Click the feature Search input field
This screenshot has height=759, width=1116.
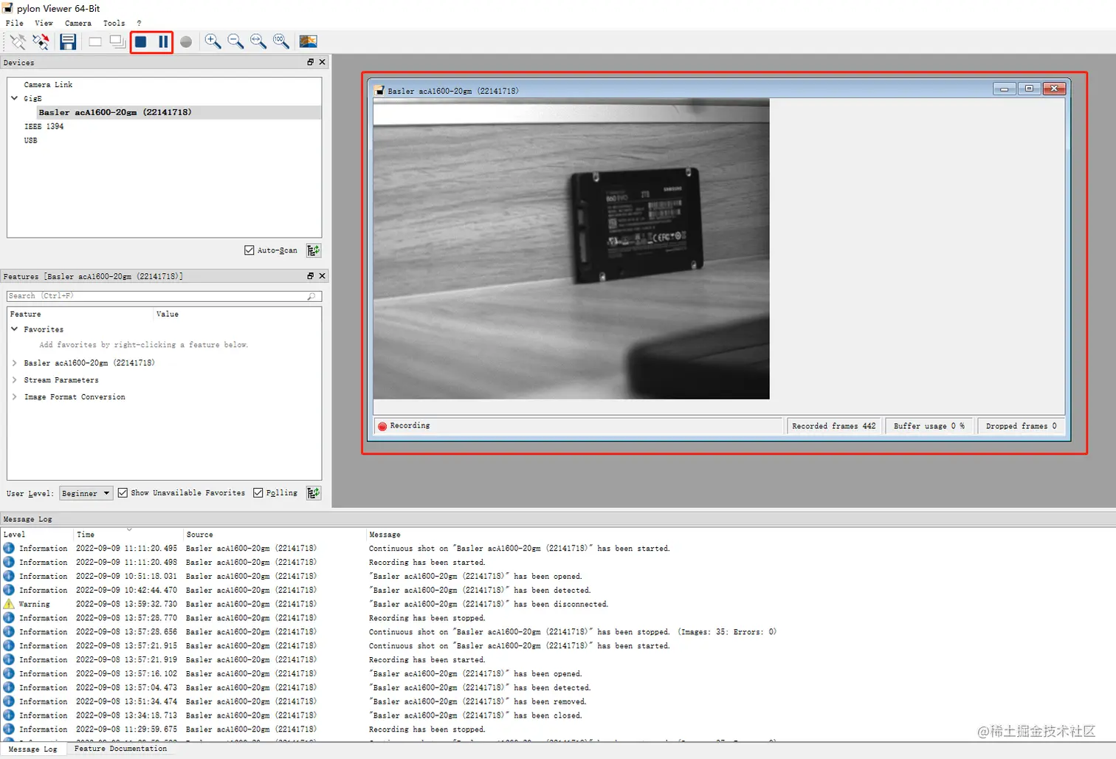point(164,296)
